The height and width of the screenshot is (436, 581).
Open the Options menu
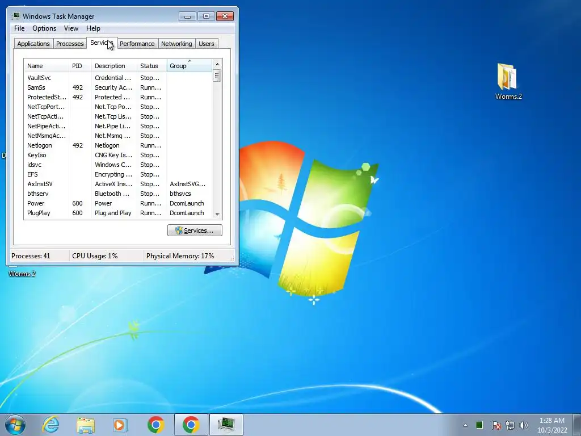tap(44, 28)
